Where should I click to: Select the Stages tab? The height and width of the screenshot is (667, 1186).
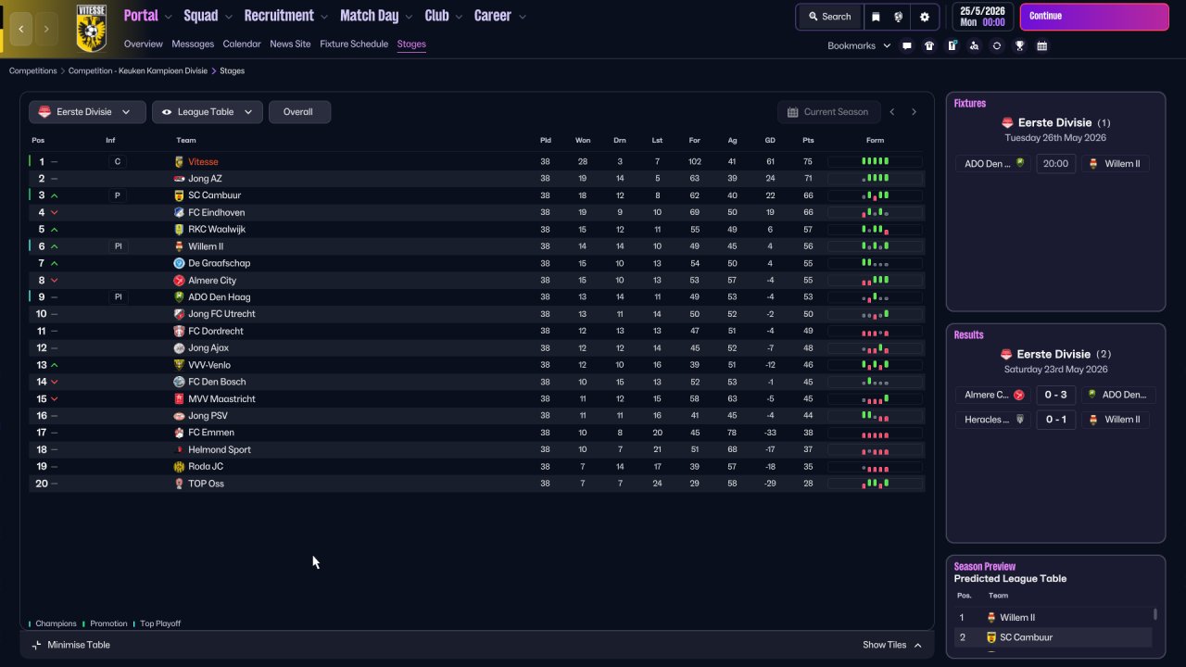pos(411,44)
